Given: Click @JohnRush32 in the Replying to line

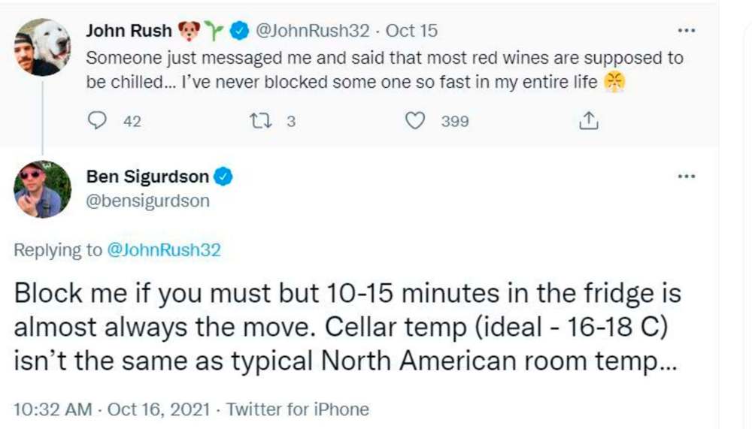Looking at the screenshot, I should click(164, 250).
